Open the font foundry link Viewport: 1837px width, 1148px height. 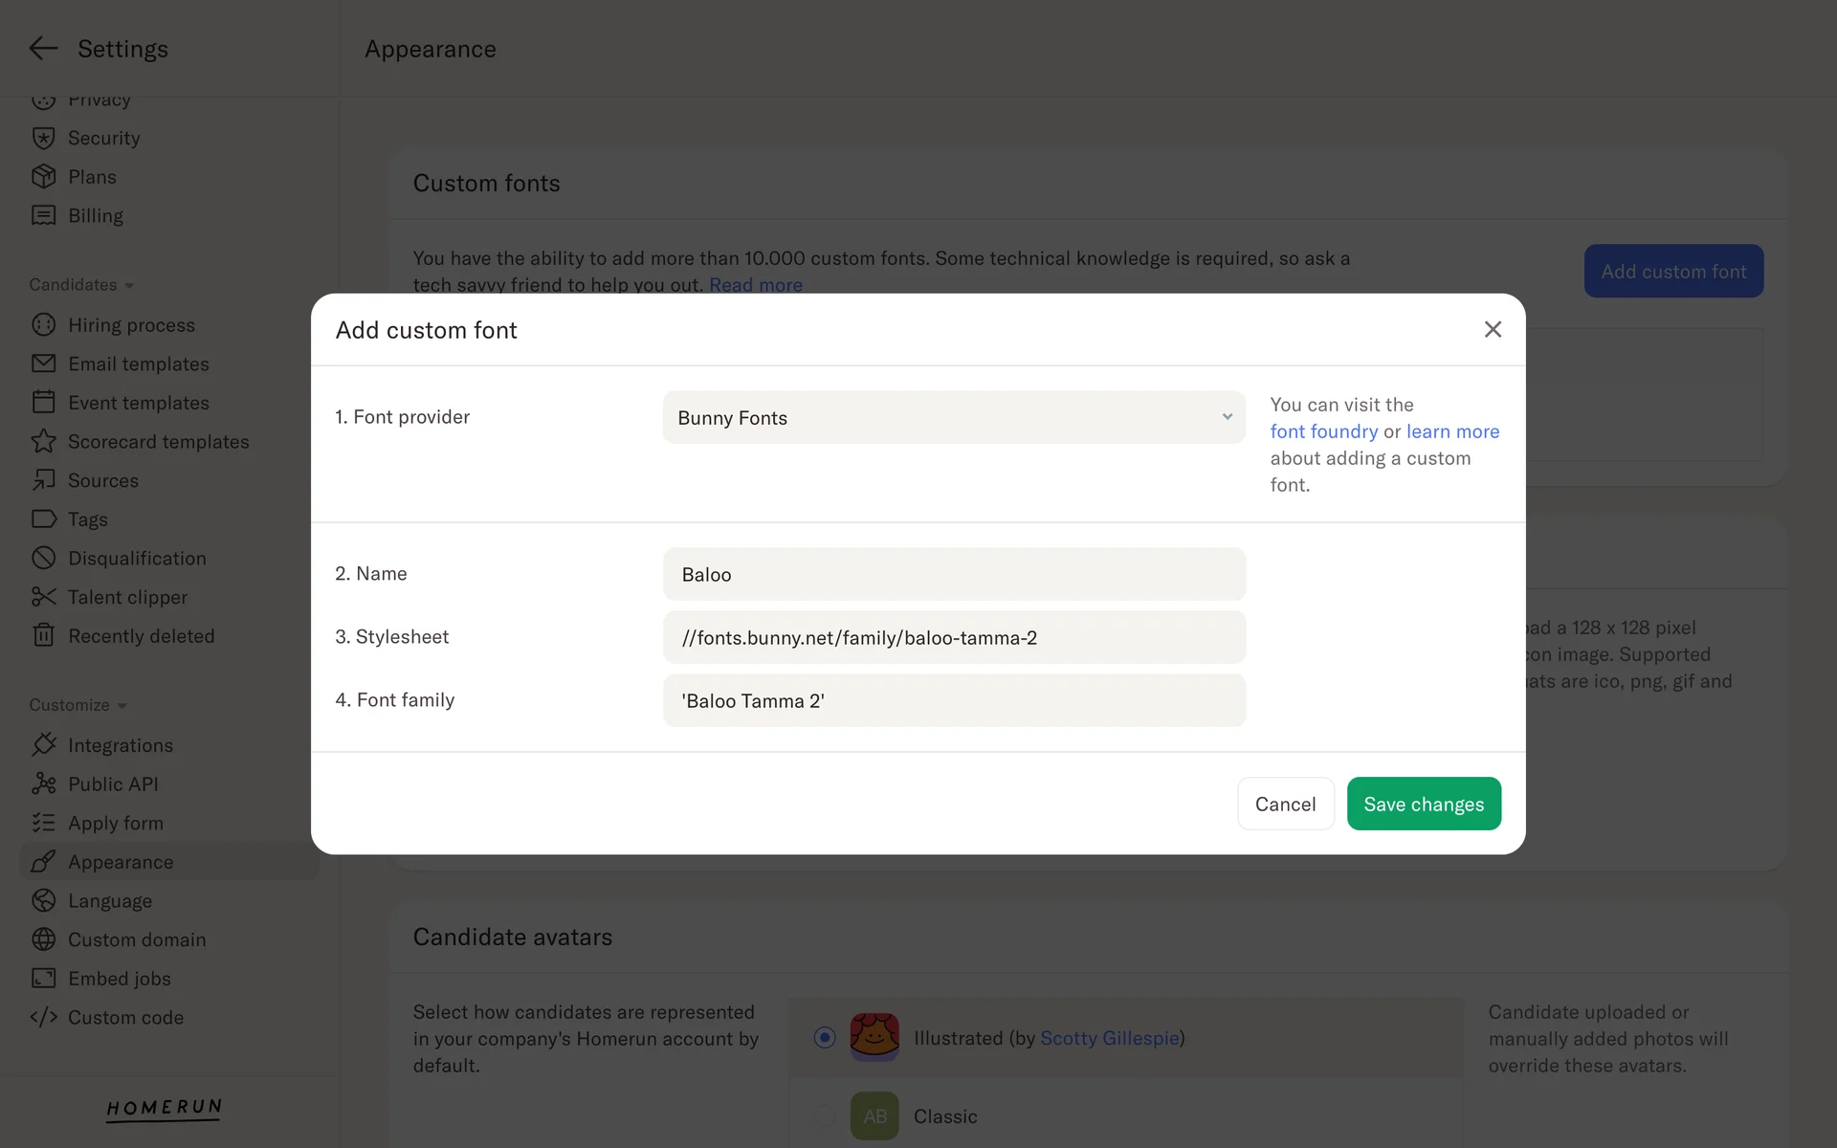click(x=1323, y=431)
